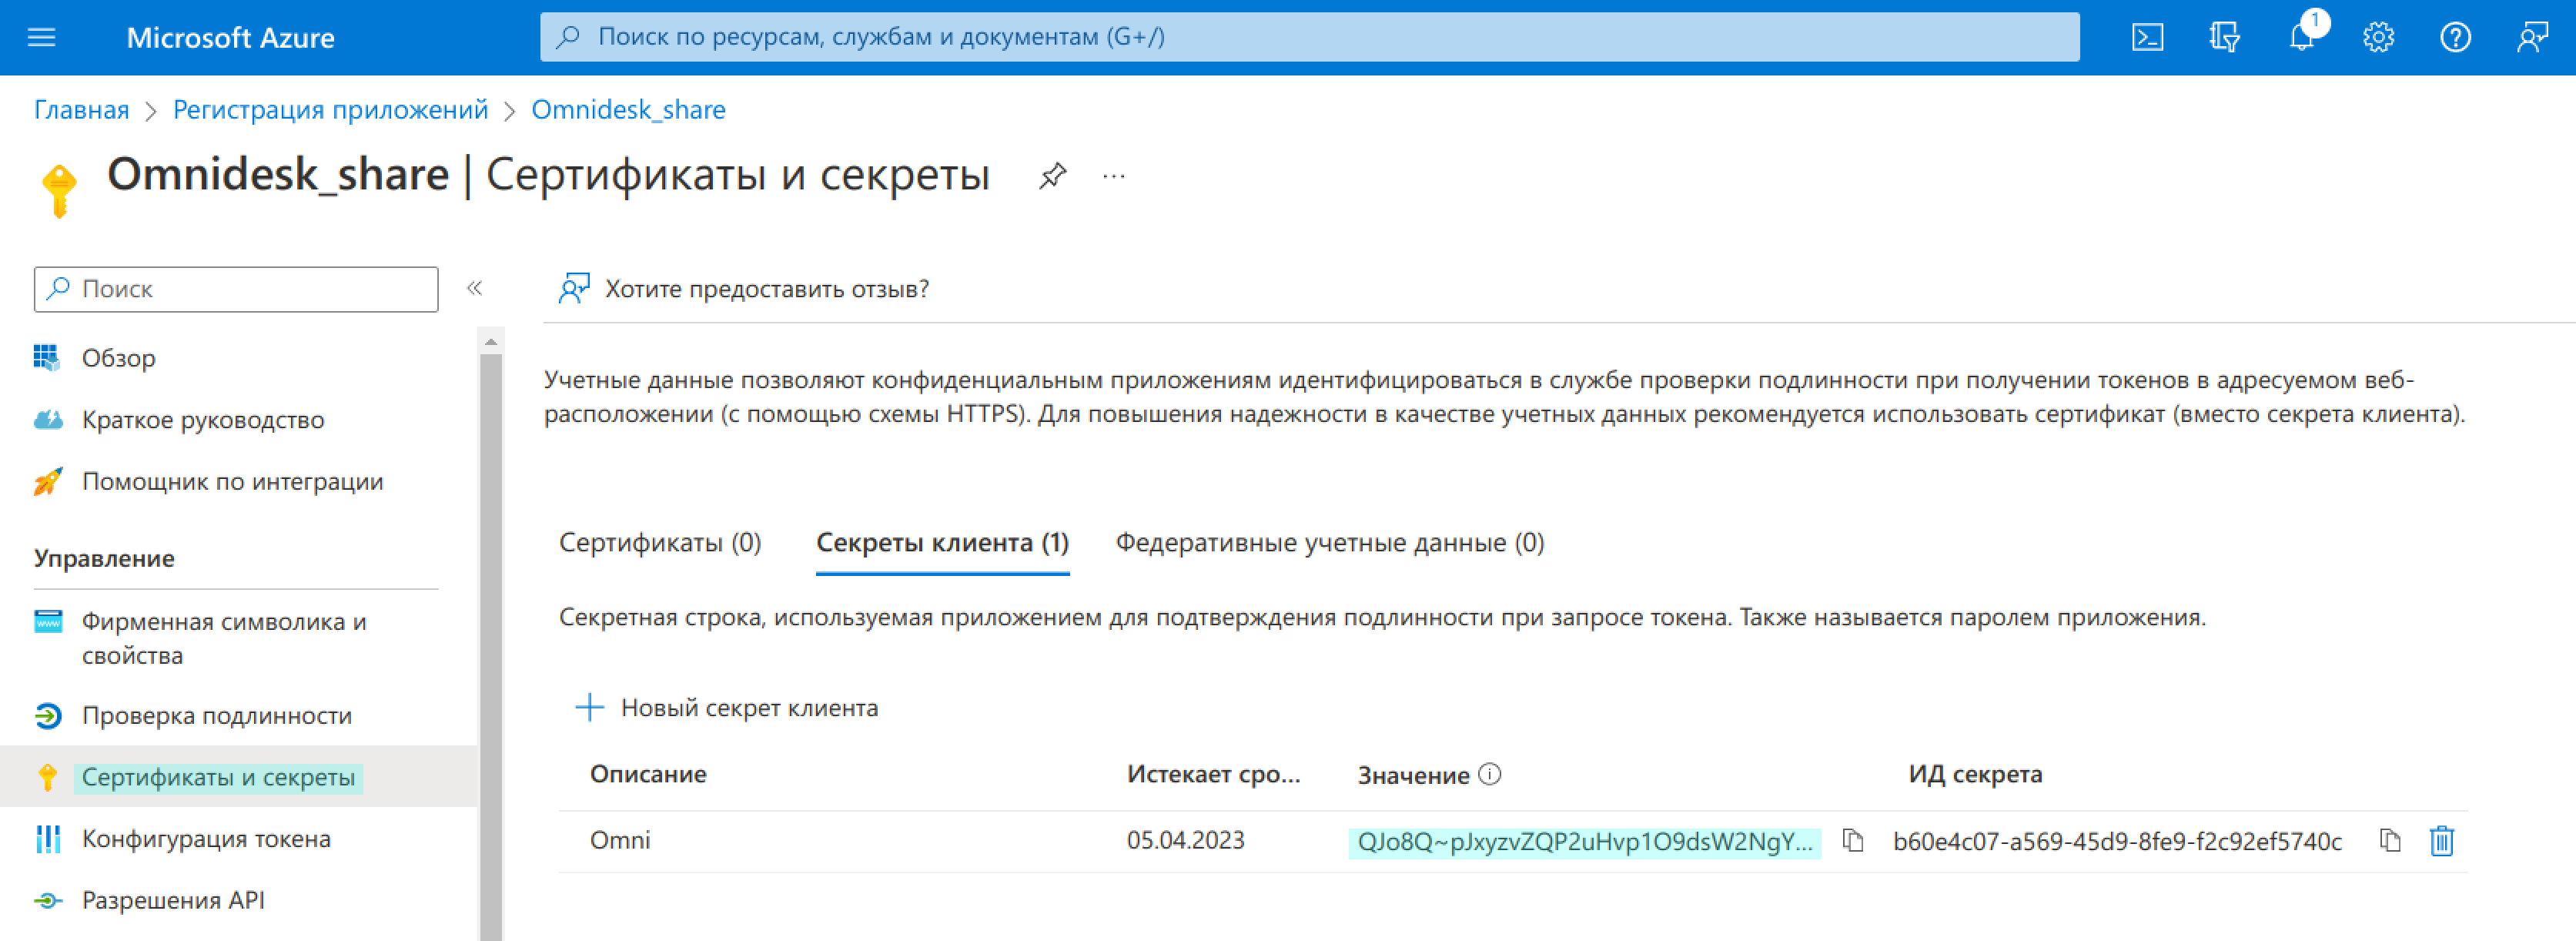The image size is (2576, 941).
Task: Click the branding icon beside Фирменная символика
Action: pos(47,621)
